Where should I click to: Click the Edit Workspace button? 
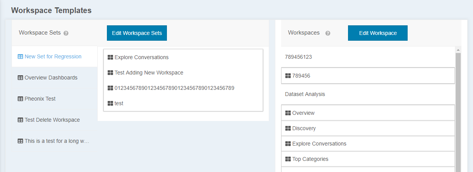[378, 33]
